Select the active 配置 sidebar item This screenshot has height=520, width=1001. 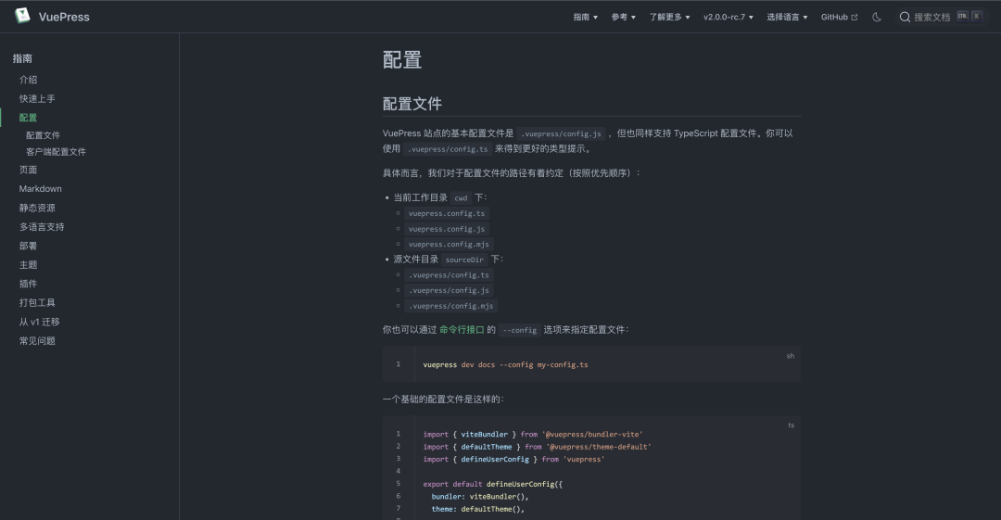(x=28, y=119)
